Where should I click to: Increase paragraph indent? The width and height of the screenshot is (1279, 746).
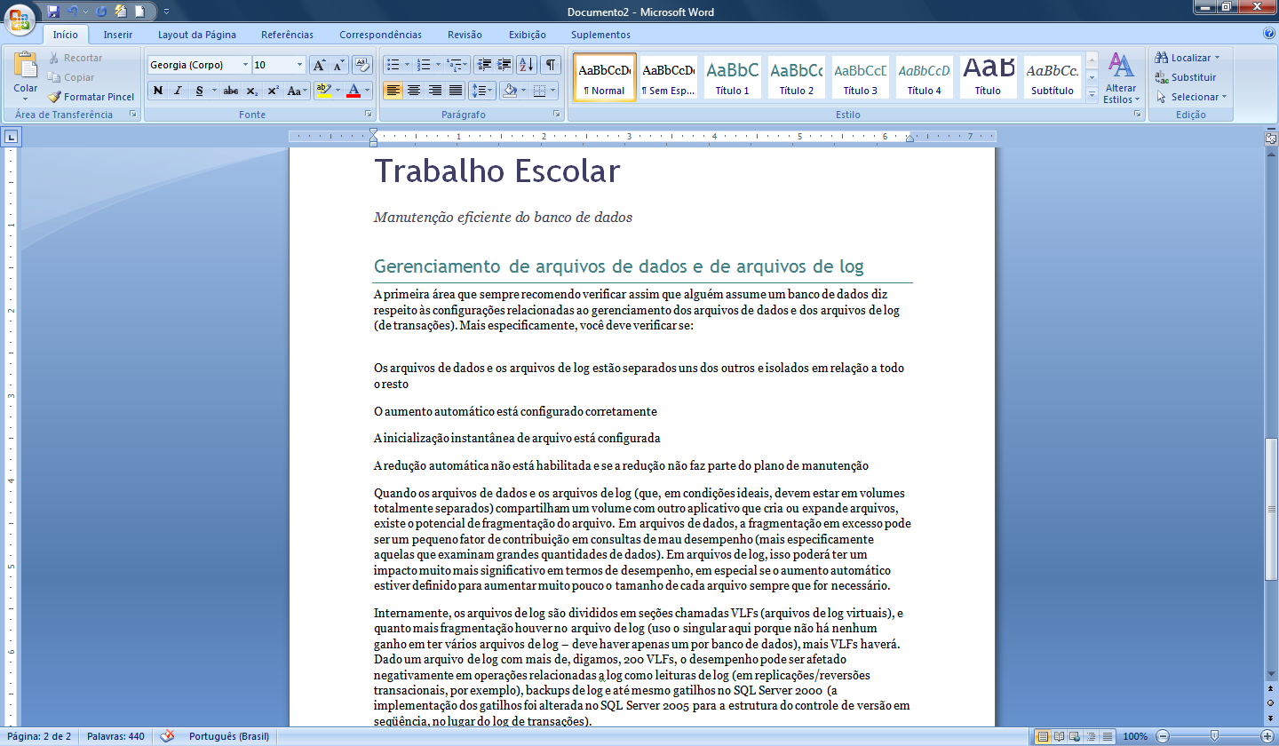pos(504,65)
